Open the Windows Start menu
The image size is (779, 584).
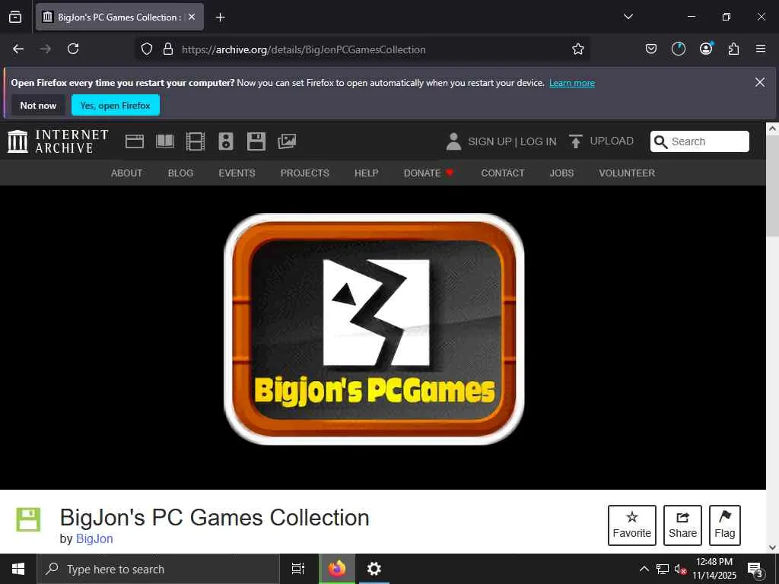pos(18,569)
